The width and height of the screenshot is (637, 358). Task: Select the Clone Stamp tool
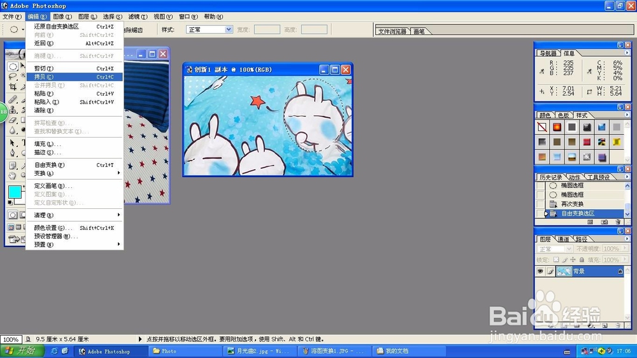[13, 110]
